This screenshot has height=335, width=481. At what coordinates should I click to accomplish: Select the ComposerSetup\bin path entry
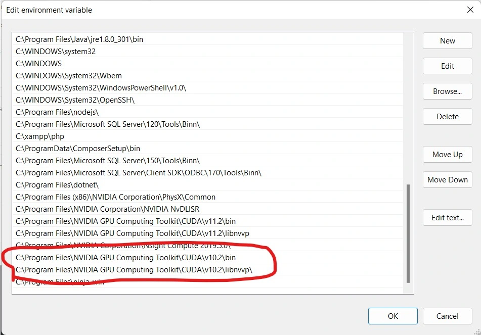(x=78, y=149)
